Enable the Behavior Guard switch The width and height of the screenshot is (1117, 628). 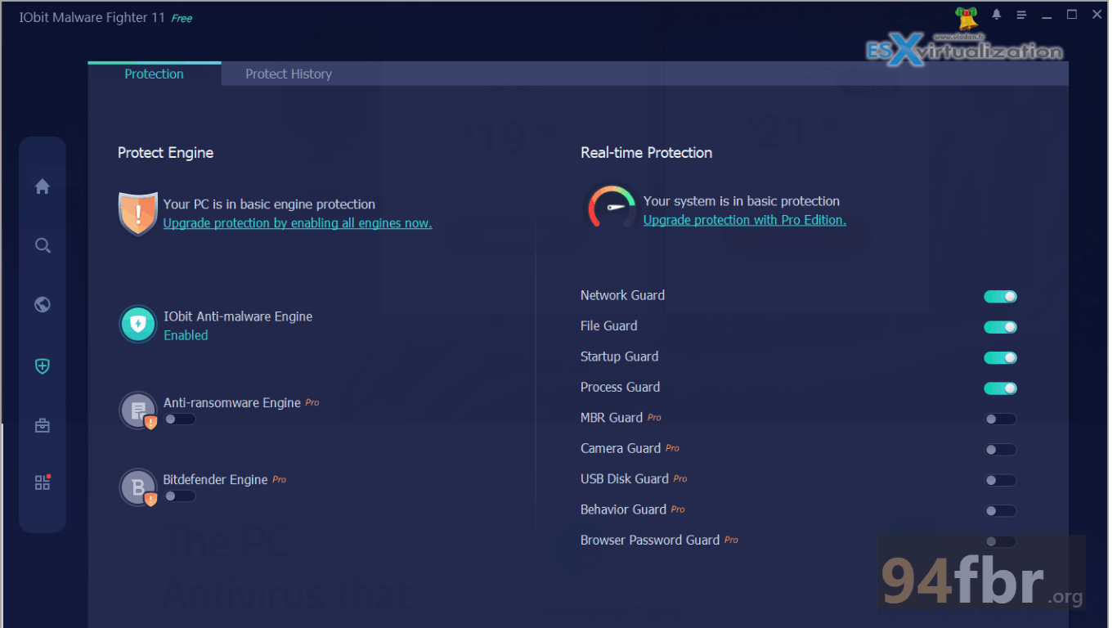pos(1000,511)
